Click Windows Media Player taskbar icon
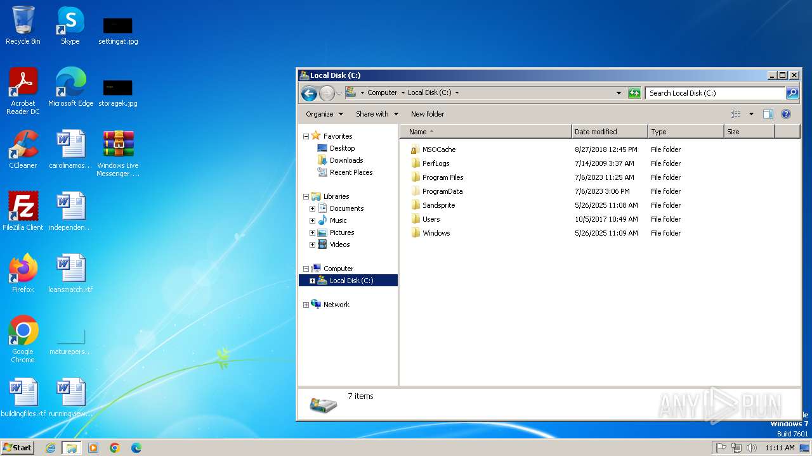The height and width of the screenshot is (456, 812). click(x=93, y=448)
